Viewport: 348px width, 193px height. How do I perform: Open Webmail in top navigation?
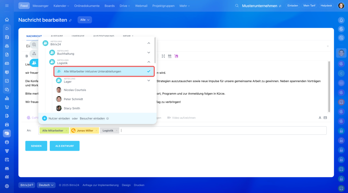(x=141, y=6)
